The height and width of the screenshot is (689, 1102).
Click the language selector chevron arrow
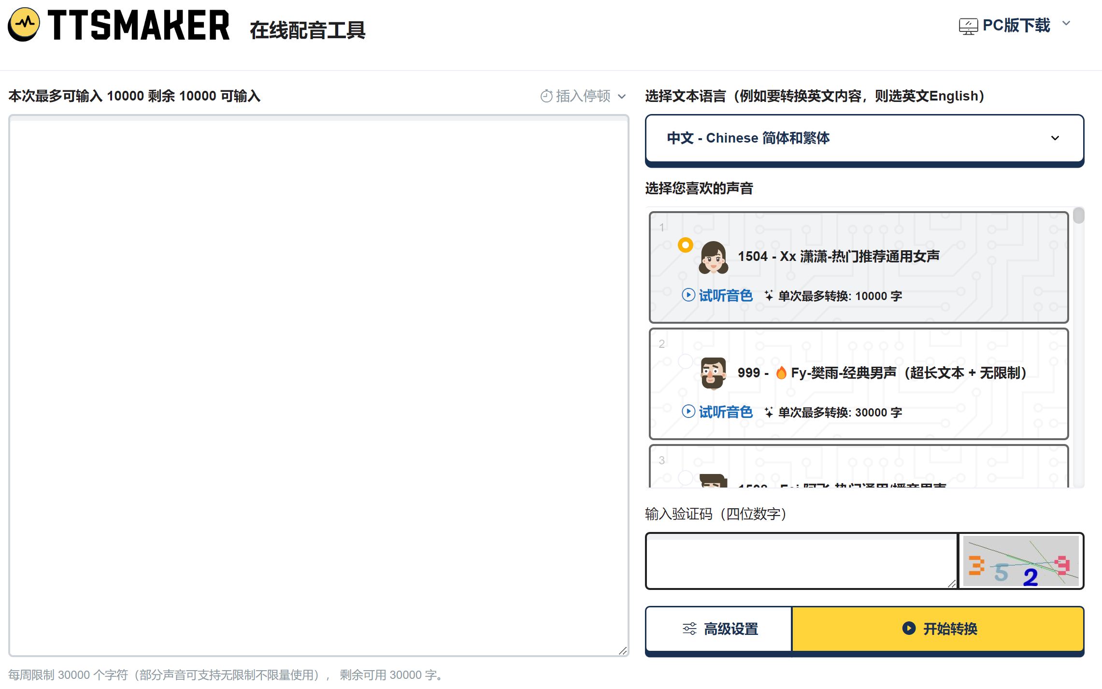click(1055, 138)
